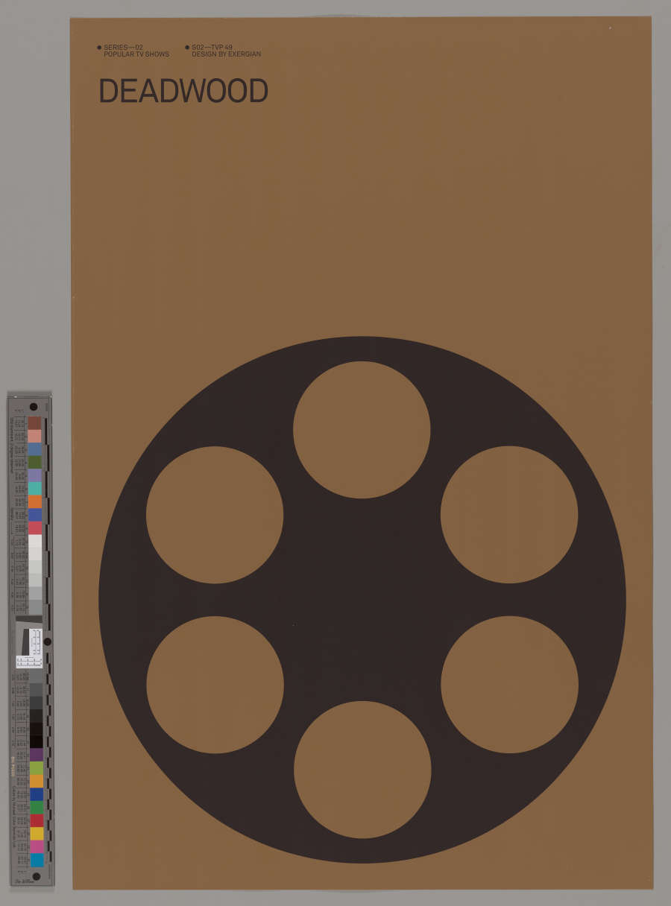Select the lower-left chamber hole
Image resolution: width=671 pixels, height=906 pixels.
(x=215, y=685)
